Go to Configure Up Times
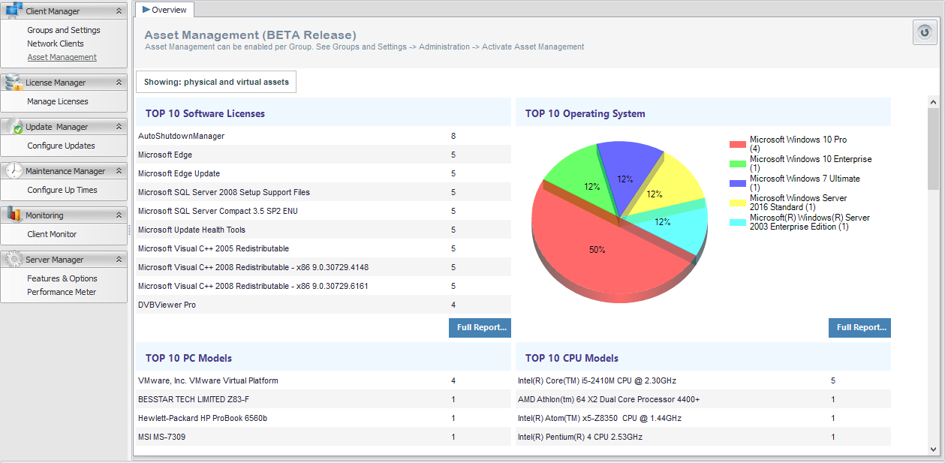 click(62, 190)
